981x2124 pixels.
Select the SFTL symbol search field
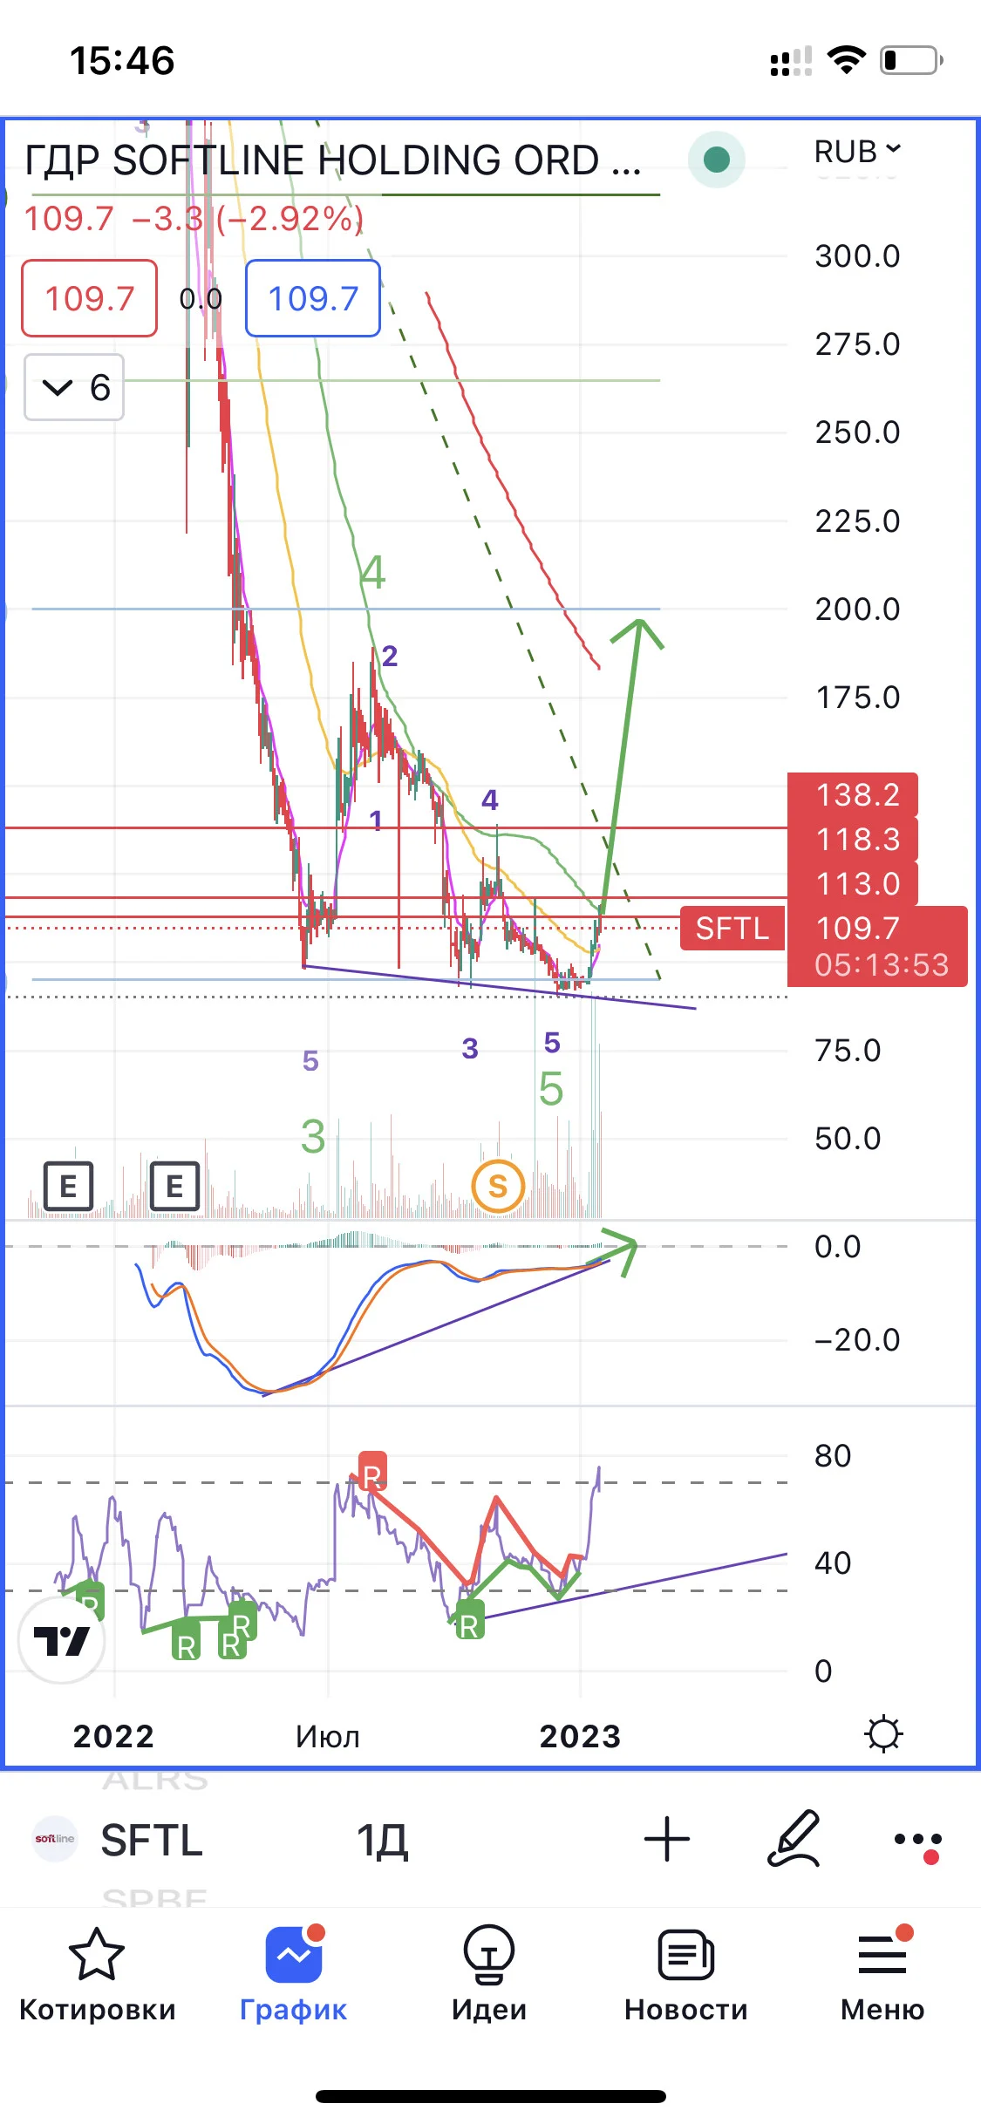pos(151,1840)
